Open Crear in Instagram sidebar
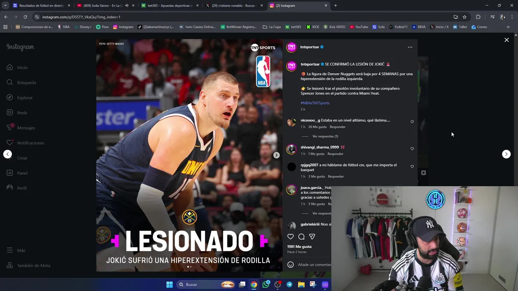 tap(18, 158)
